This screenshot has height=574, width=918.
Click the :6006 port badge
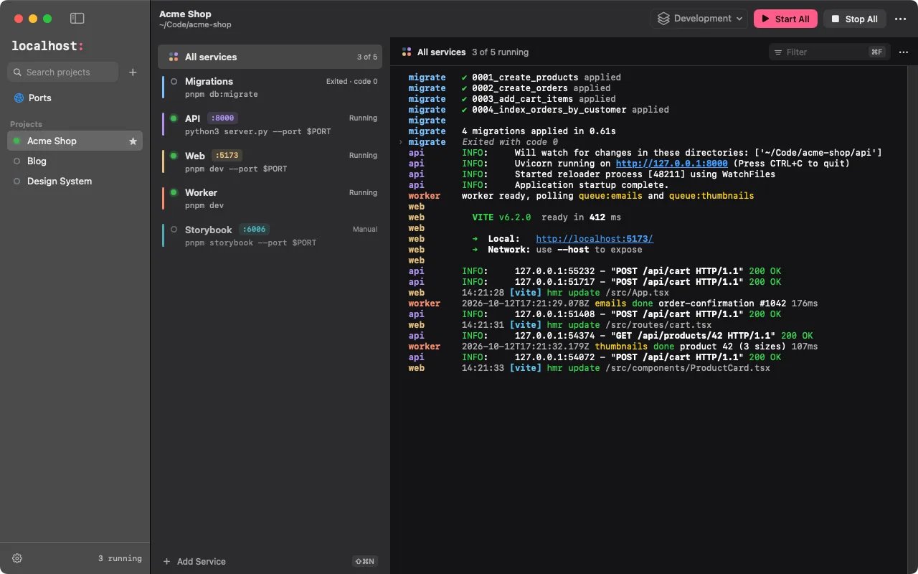[x=254, y=230]
